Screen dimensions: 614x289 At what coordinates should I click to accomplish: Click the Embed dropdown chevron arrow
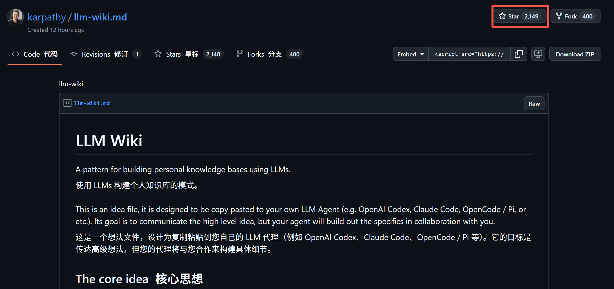[421, 54]
